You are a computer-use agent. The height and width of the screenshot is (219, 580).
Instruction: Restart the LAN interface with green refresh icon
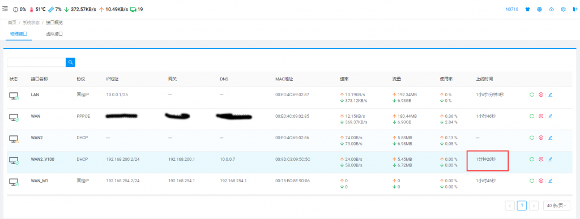point(531,95)
